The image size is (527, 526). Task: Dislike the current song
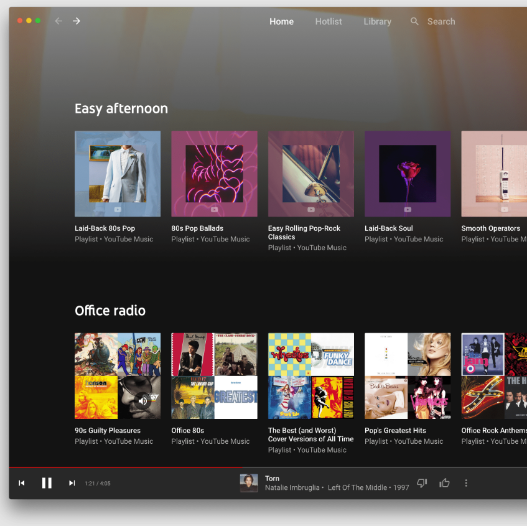pos(422,482)
